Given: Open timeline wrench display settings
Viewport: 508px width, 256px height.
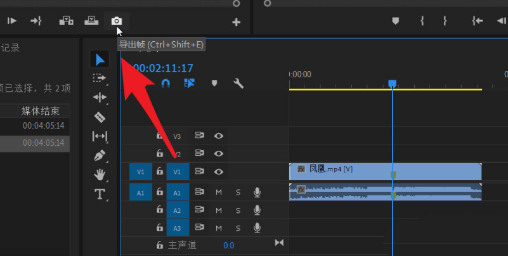Looking at the screenshot, I should (x=238, y=84).
